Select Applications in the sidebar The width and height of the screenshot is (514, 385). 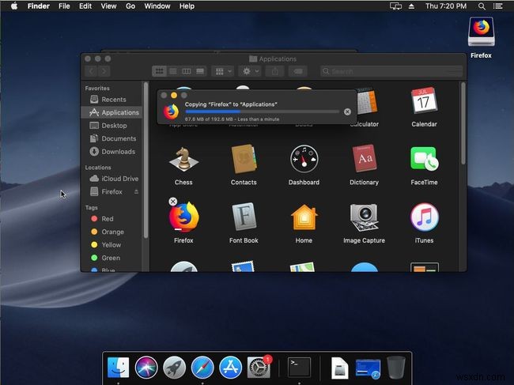click(x=111, y=112)
